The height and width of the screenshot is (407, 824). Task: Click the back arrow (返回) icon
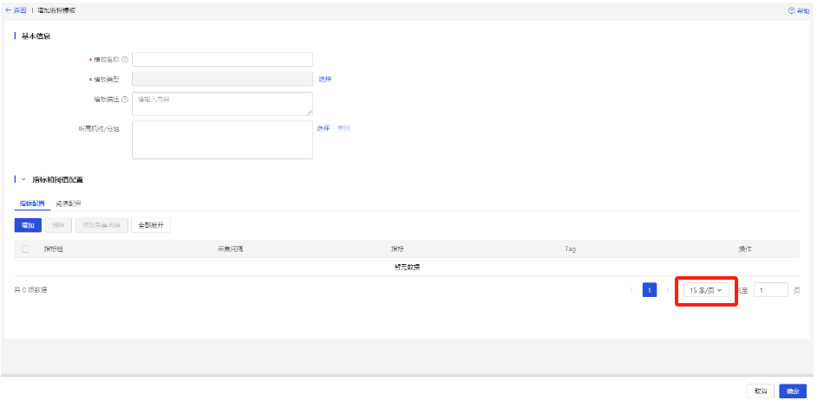tap(8, 10)
